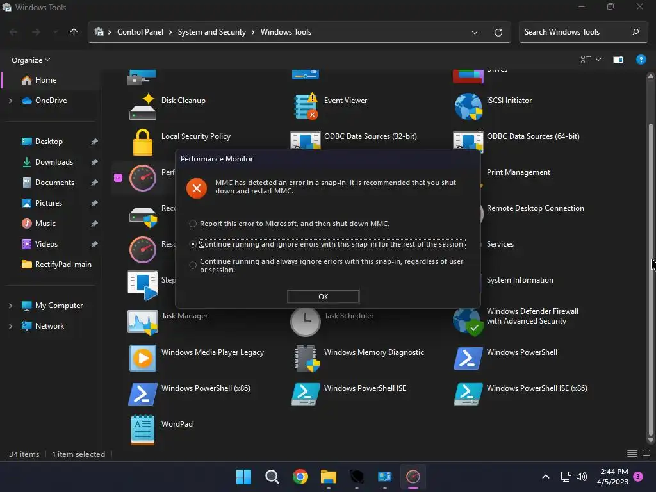
Task: Go up one folder level arrow
Action: pyautogui.click(x=74, y=32)
